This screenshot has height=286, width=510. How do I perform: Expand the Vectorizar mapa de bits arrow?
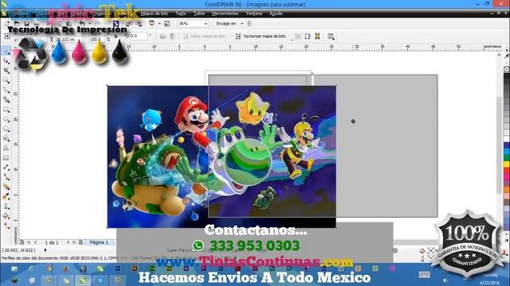click(x=292, y=39)
